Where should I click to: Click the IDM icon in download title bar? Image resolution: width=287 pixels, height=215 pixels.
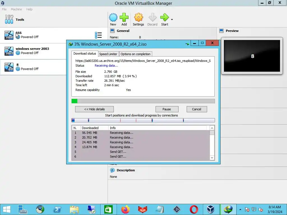[x=71, y=44]
